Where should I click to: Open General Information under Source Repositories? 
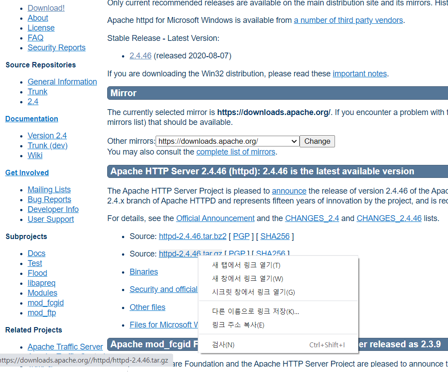click(x=62, y=82)
